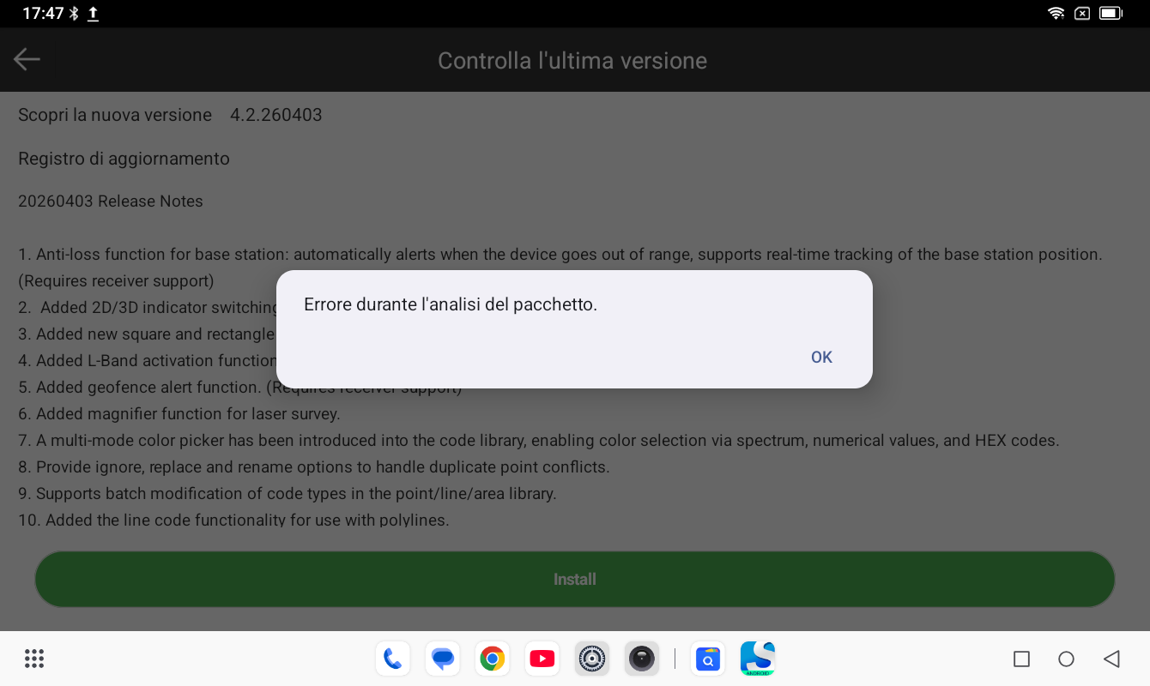Click the error message text in dialog
Screen dimensions: 1150x686
450,304
